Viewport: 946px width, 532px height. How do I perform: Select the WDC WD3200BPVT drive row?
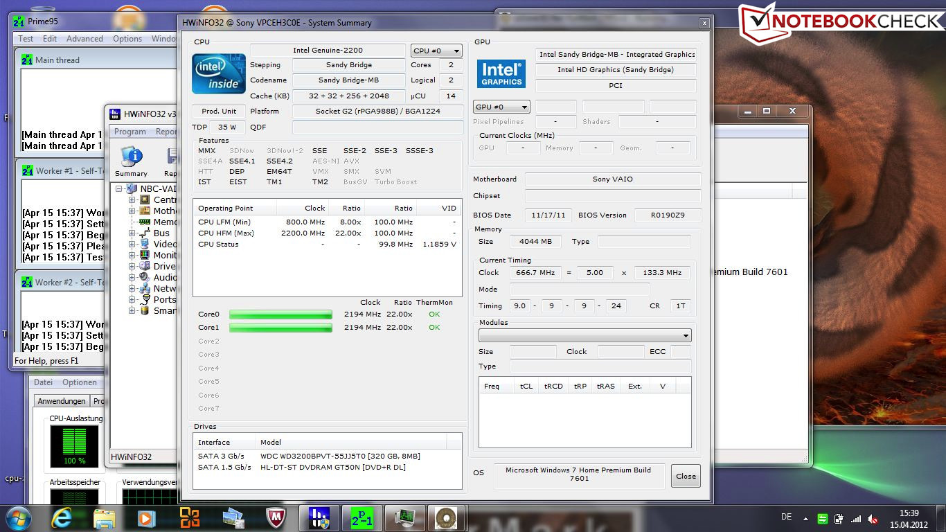[x=327, y=456]
